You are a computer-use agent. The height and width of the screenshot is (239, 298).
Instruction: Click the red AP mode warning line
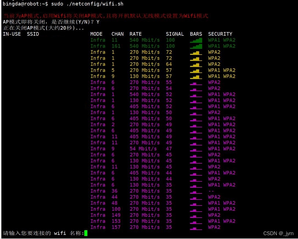(x=106, y=16)
